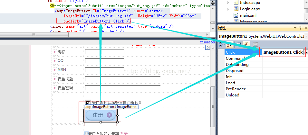Click the editor split-view handle icon
This screenshot has height=135, width=308.
click(213, 3)
